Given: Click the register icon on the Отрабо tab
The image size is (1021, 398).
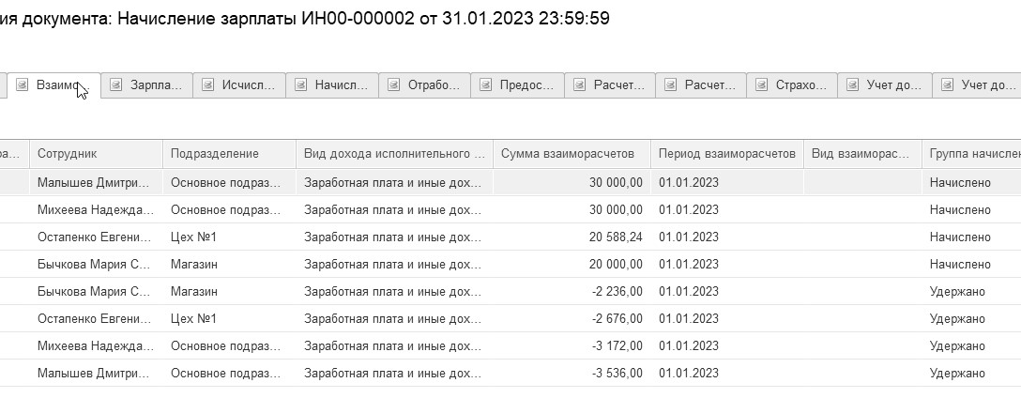Looking at the screenshot, I should point(394,85).
